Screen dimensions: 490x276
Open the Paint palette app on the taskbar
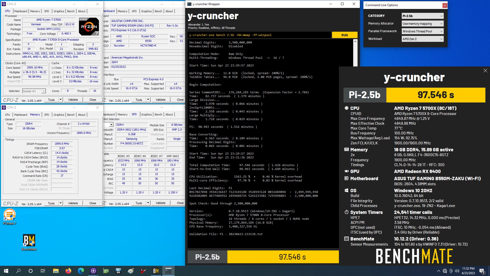click(131, 271)
